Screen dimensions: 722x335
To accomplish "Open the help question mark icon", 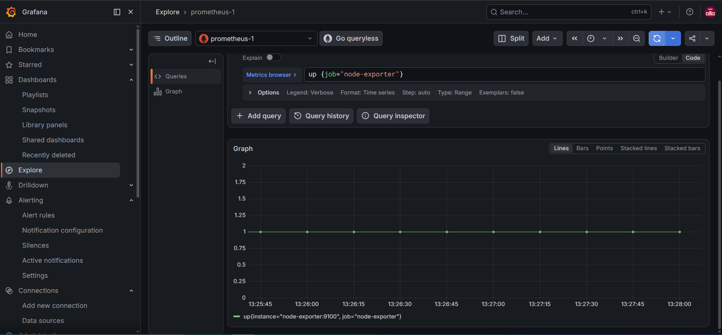I will point(690,12).
